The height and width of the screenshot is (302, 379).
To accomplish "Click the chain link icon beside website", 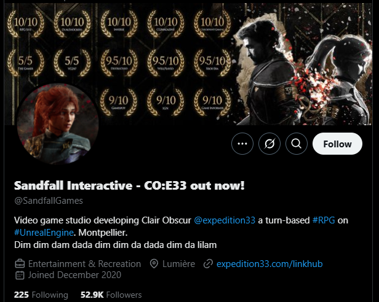I will [208, 264].
